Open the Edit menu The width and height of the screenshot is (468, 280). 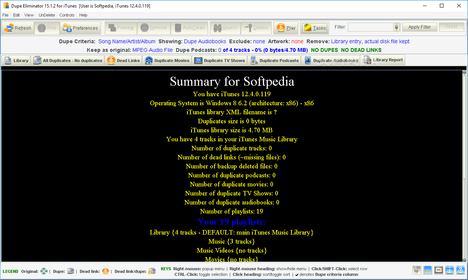[17, 15]
